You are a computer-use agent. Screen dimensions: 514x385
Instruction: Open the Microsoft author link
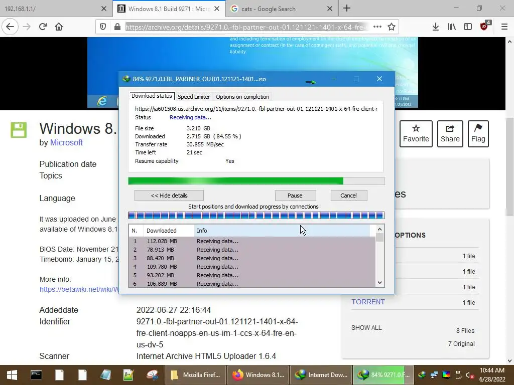pos(66,143)
